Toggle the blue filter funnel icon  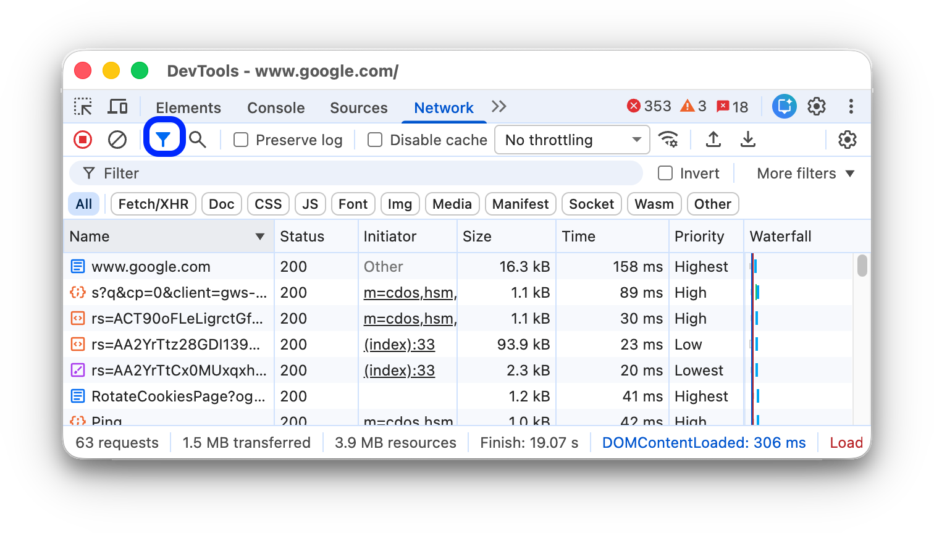tap(164, 140)
